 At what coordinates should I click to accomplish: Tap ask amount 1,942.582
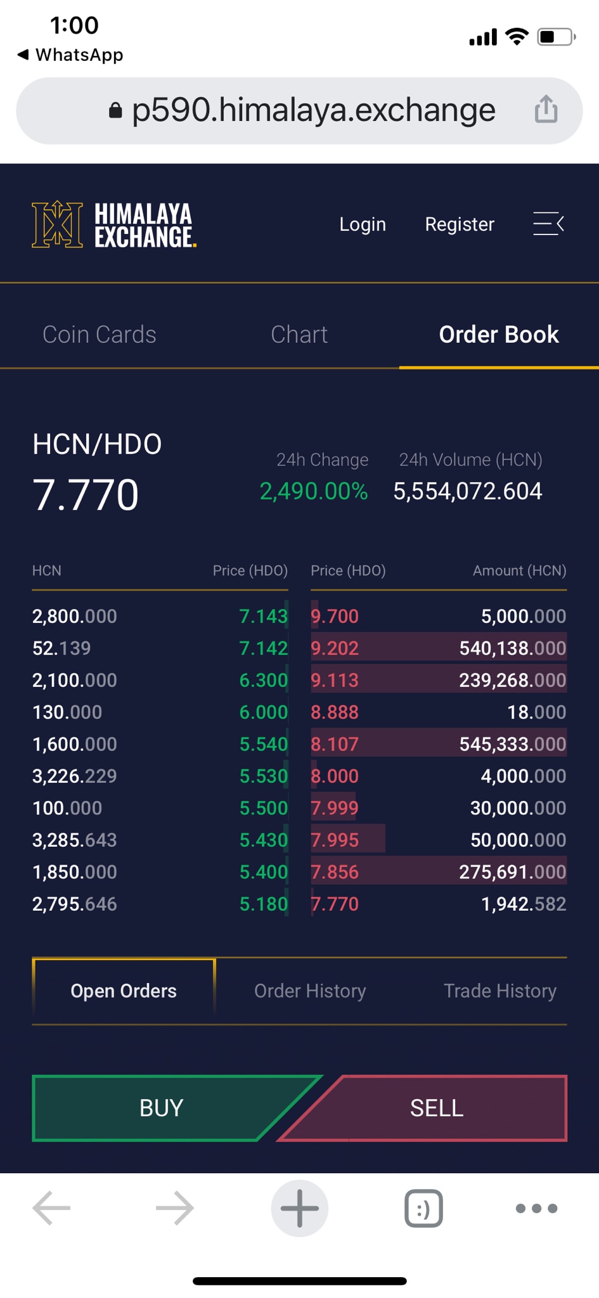pyautogui.click(x=524, y=904)
